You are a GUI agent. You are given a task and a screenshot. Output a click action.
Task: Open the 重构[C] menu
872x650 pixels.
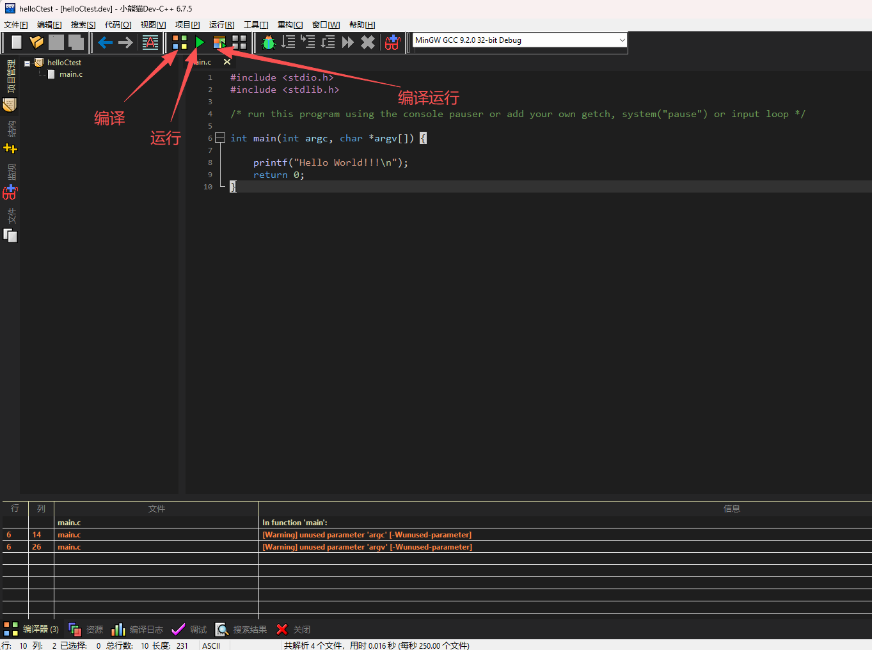290,25
